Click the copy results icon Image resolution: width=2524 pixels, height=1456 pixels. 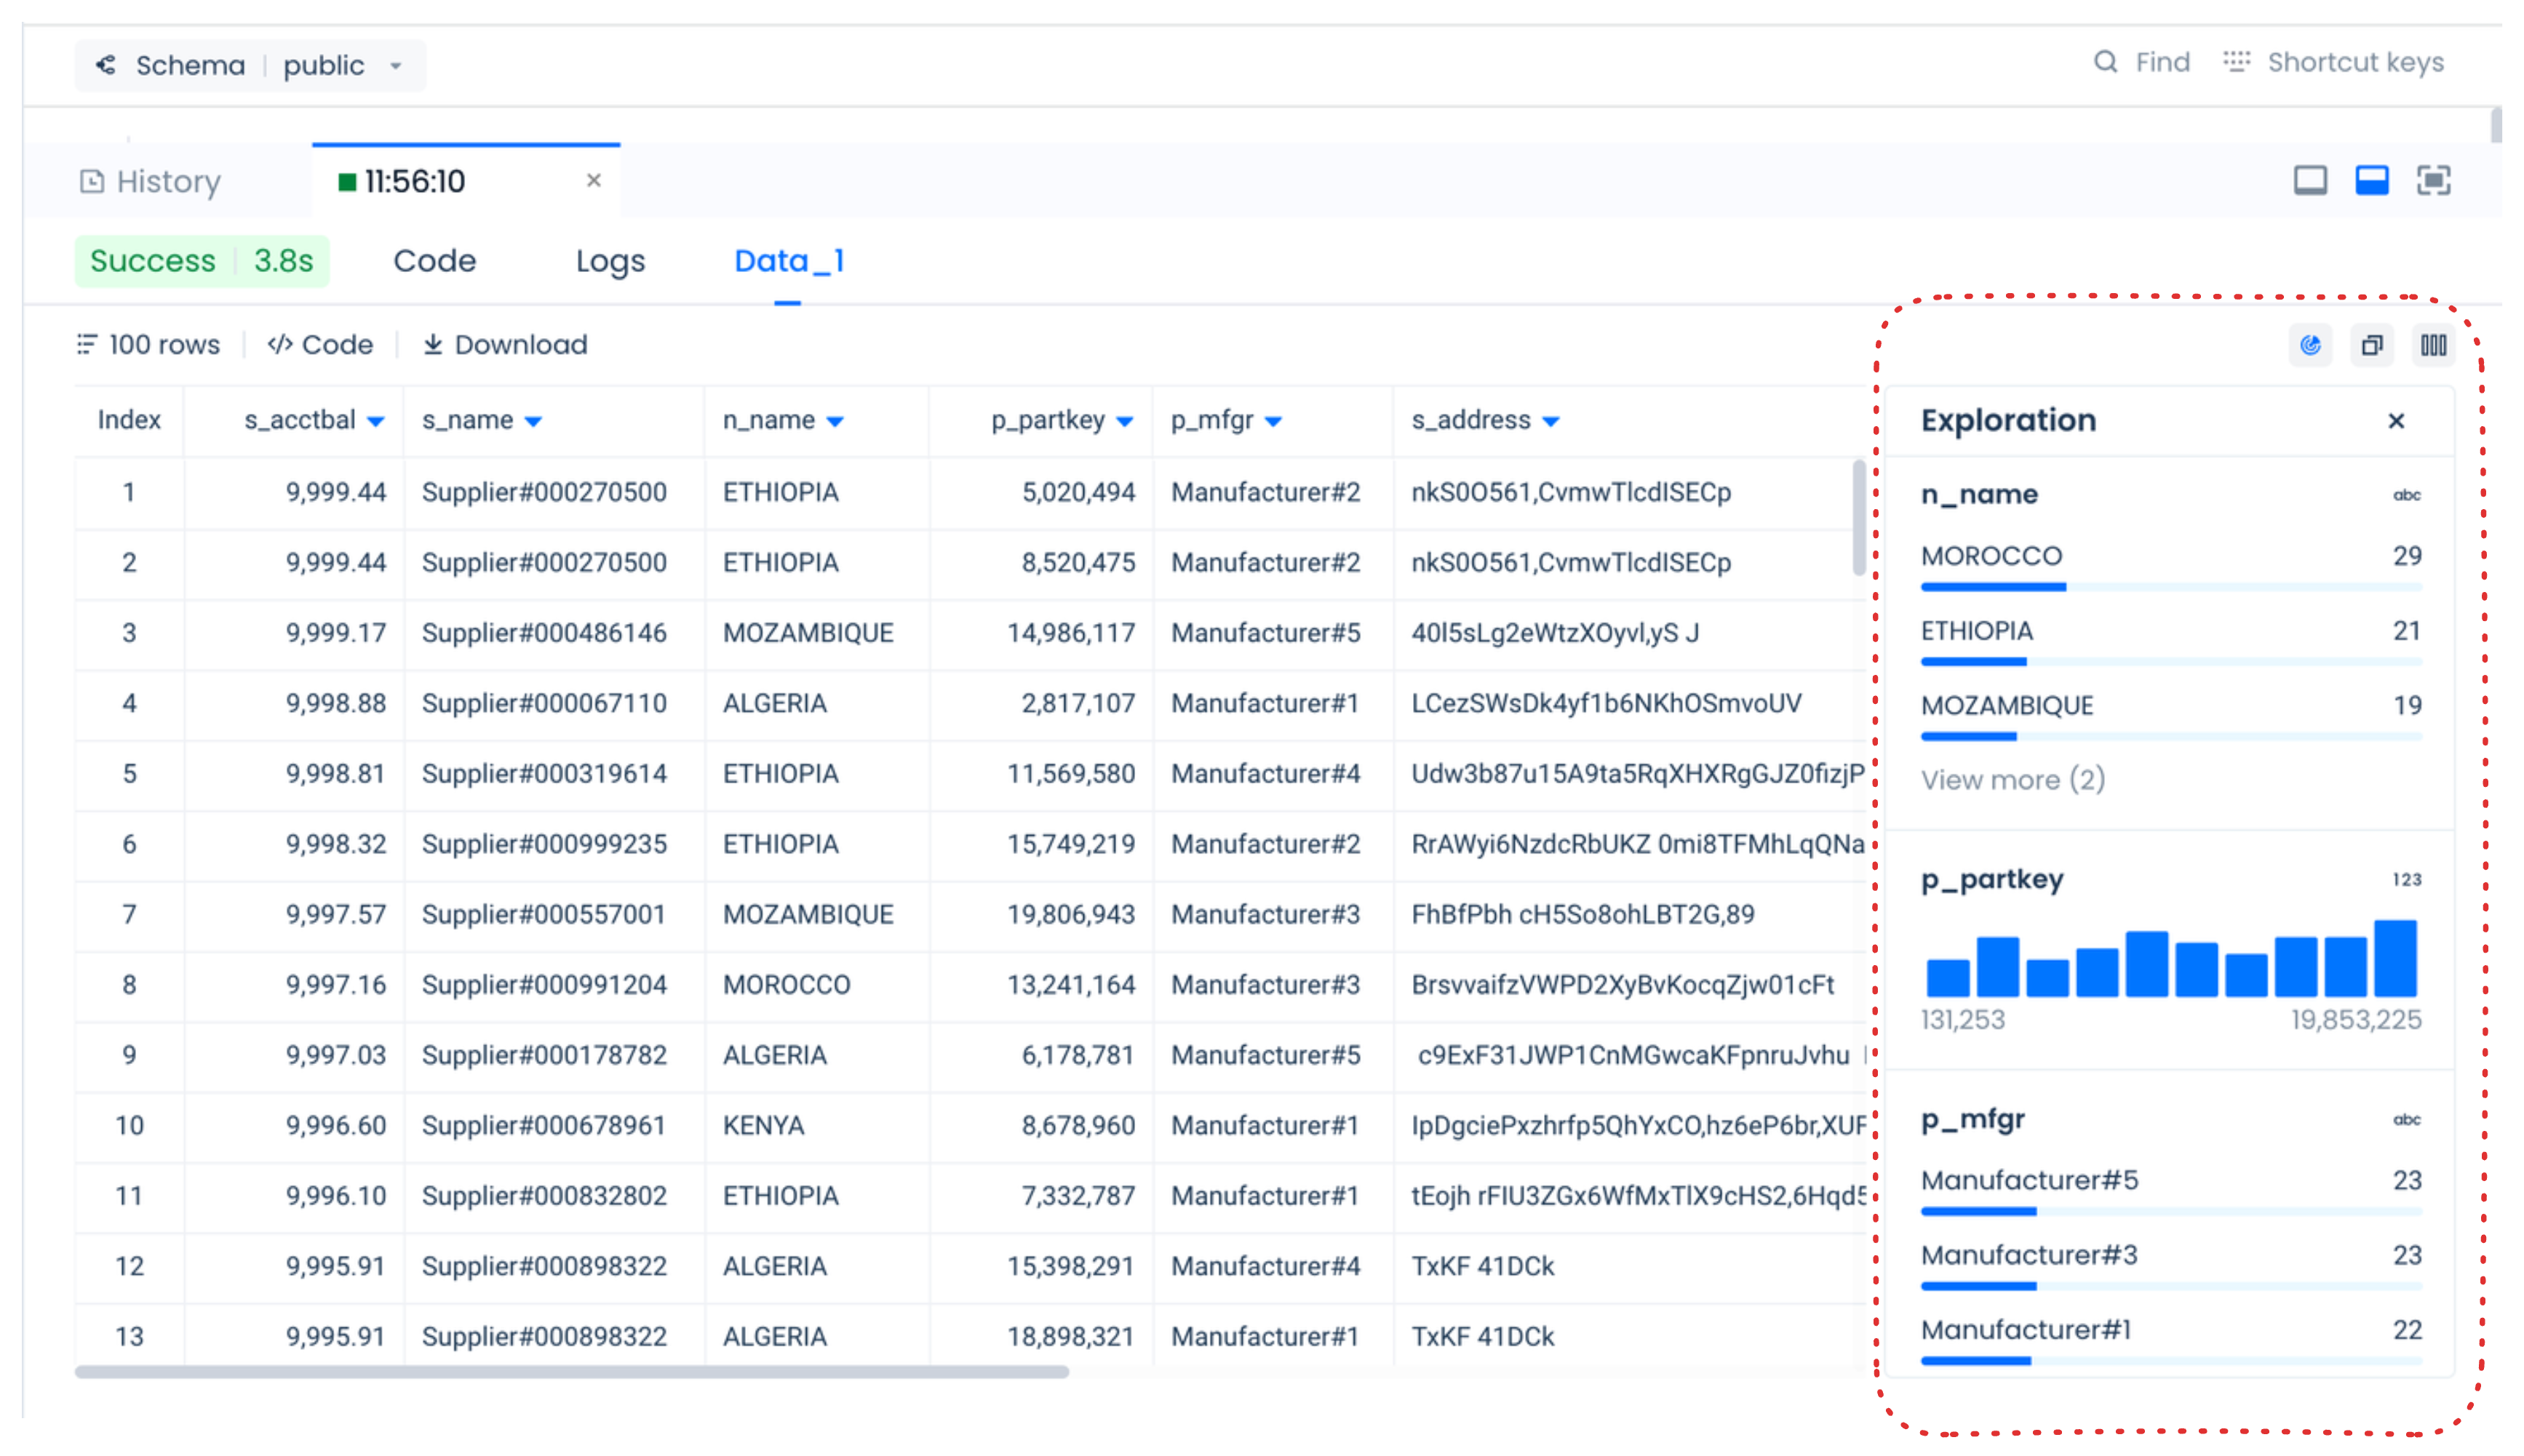[2371, 345]
